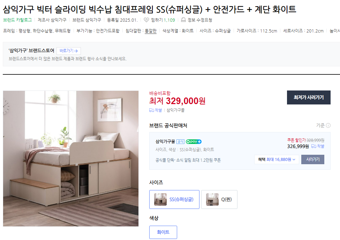Click 삼익가구몰 link beneath the lowest price
The width and height of the screenshot is (340, 240).
tap(175, 110)
